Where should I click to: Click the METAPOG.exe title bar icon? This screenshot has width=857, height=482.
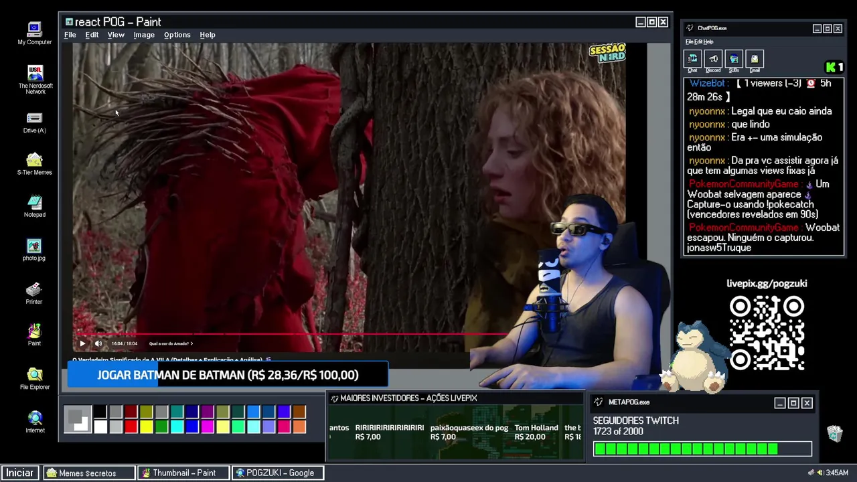599,402
